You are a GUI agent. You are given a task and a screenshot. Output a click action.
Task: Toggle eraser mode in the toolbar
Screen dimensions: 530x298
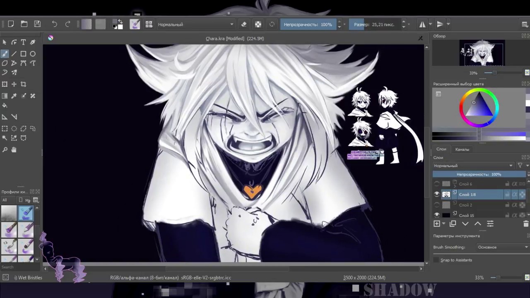[244, 24]
